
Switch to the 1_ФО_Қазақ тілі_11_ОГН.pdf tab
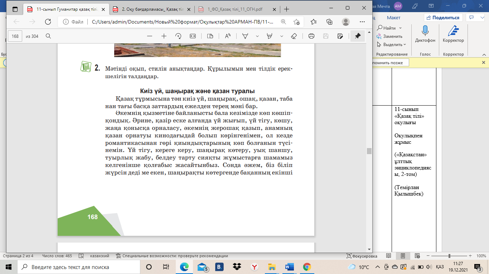[x=236, y=9]
